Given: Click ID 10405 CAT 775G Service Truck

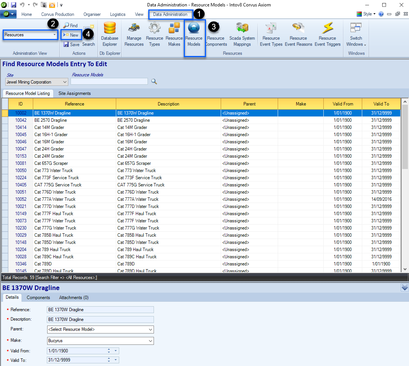Looking at the screenshot, I should (21, 185).
